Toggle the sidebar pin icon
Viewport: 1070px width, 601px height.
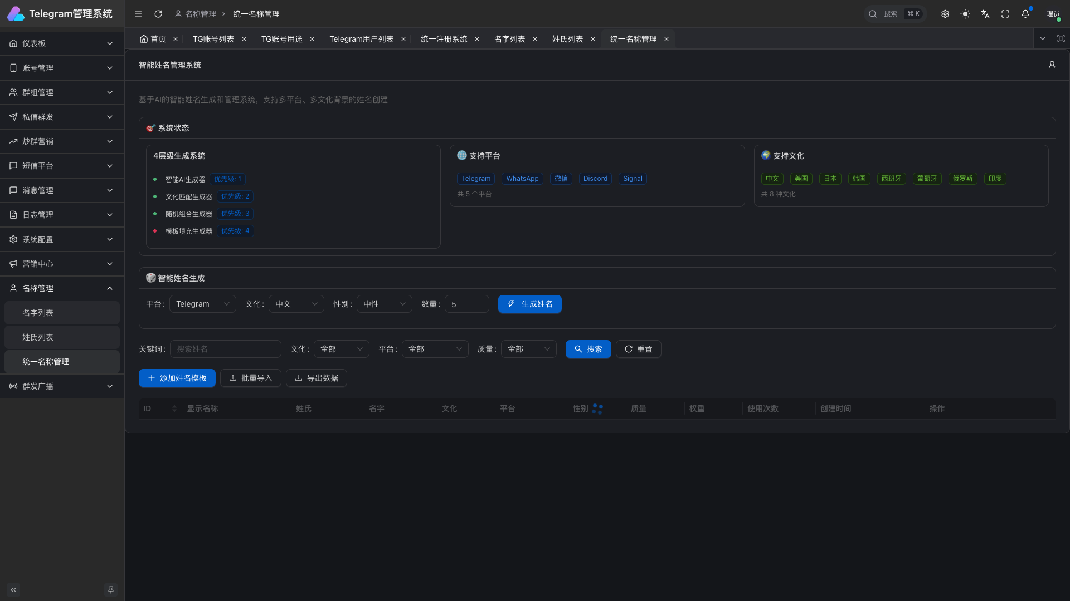click(111, 590)
